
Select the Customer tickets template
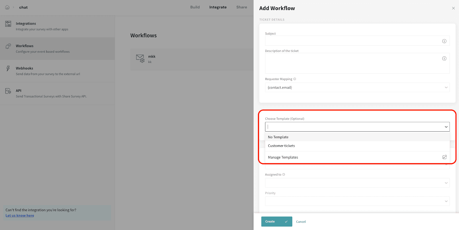[281, 146]
